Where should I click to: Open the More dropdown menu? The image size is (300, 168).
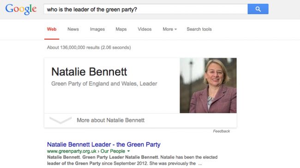170,29
